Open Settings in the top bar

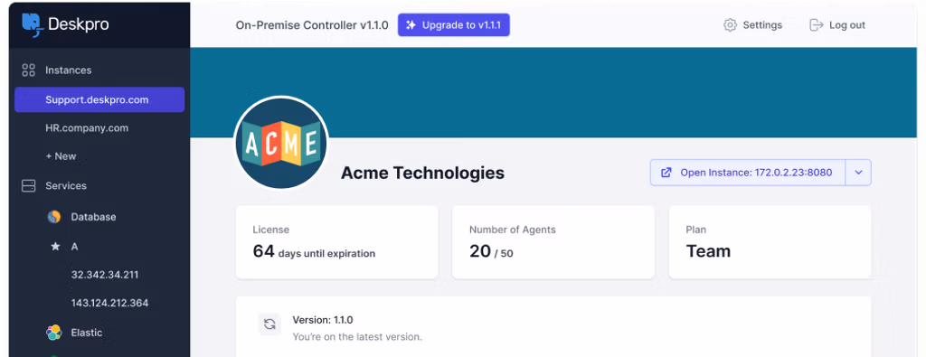tap(753, 24)
